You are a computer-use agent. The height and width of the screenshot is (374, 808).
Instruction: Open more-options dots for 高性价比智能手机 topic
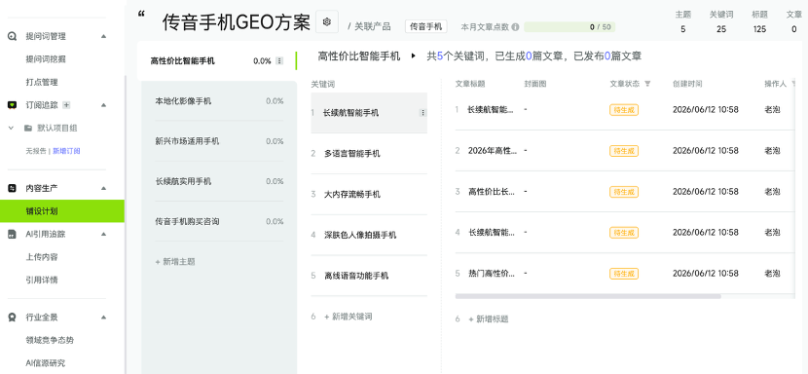pos(279,60)
